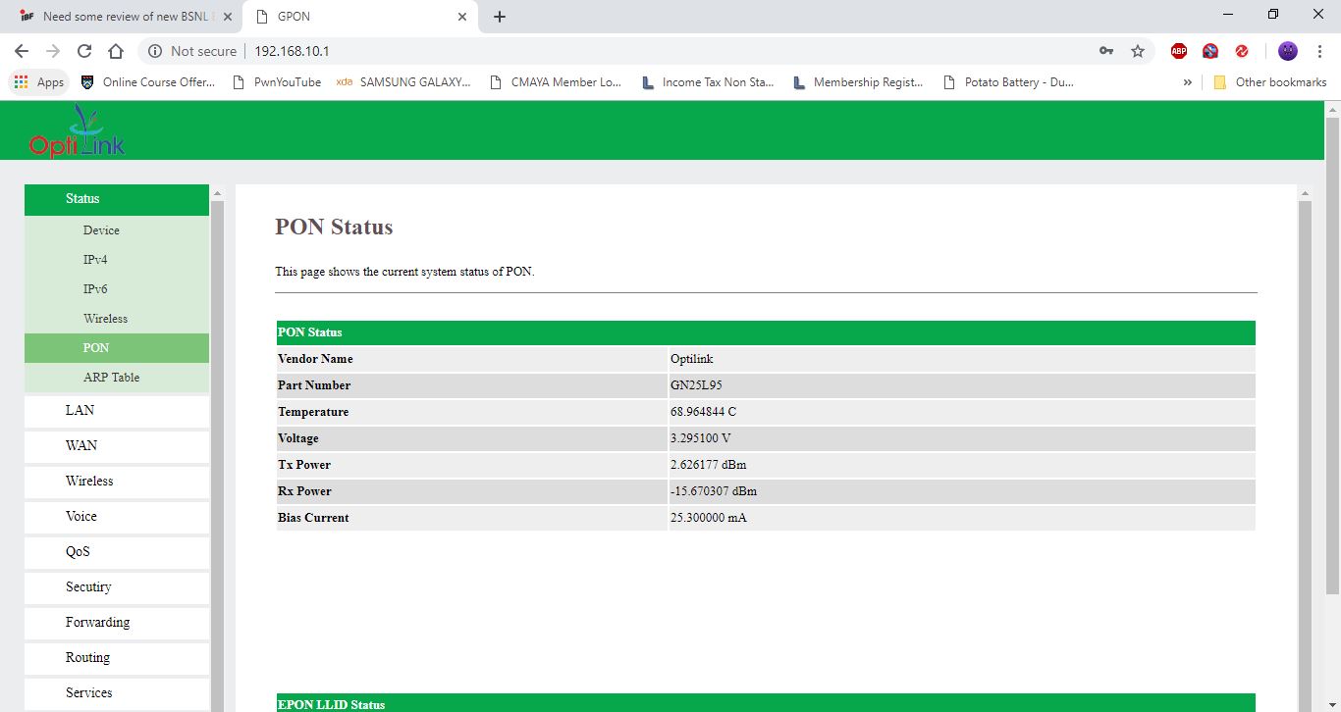The image size is (1341, 712).
Task: Click the Rx Power value -15.670307 dBm
Action: pos(714,491)
